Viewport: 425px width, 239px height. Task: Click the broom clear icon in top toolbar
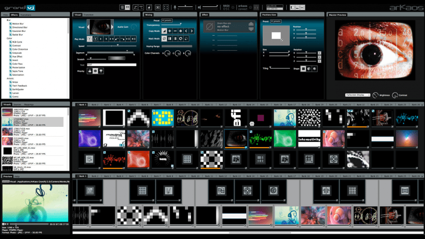pos(149,7)
